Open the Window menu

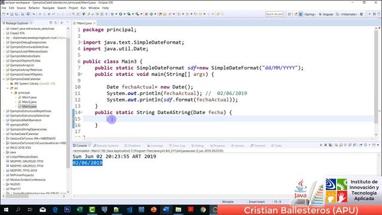[94, 8]
